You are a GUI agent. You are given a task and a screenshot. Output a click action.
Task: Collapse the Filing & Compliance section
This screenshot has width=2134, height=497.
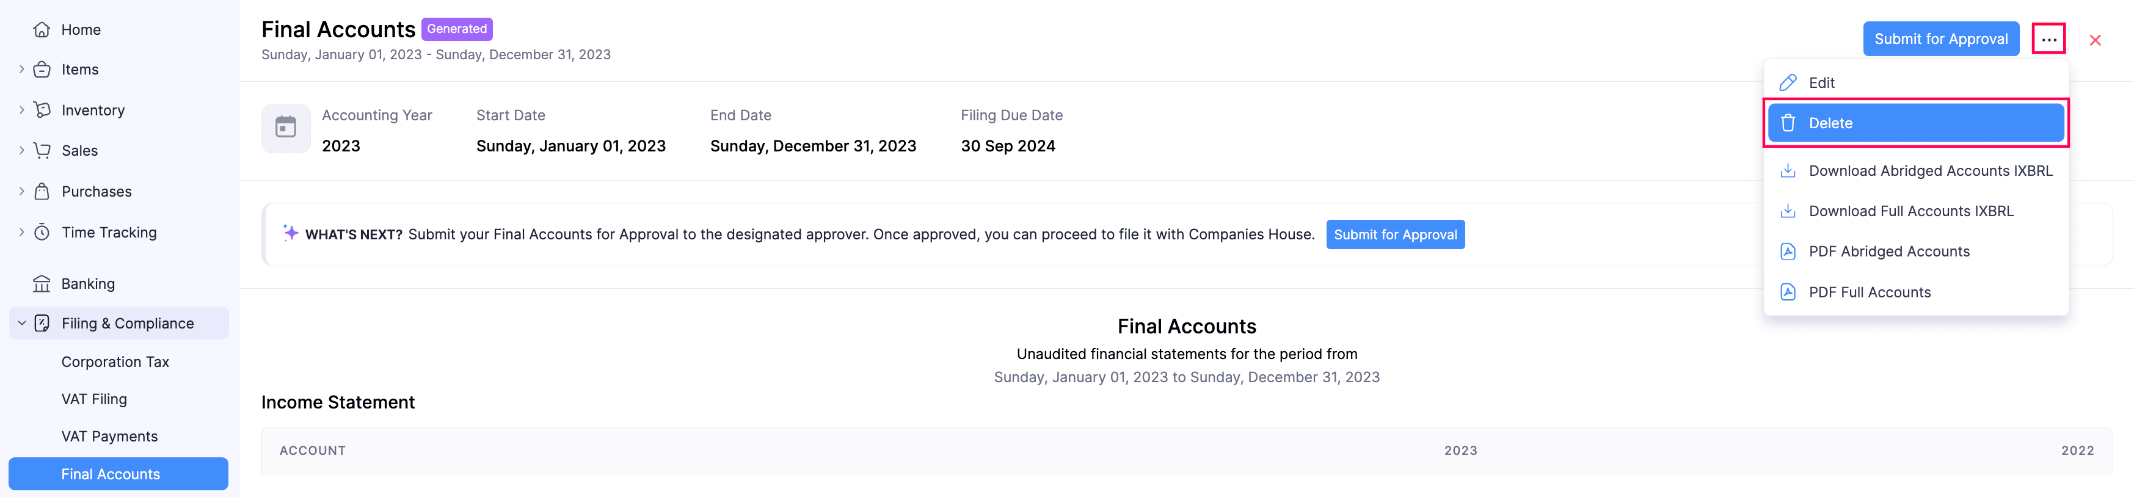(21, 323)
